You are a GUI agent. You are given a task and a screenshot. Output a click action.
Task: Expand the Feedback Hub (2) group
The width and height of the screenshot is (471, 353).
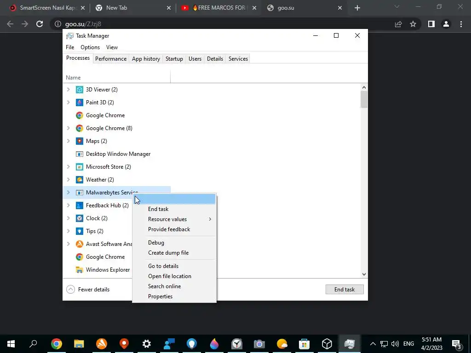(x=68, y=205)
